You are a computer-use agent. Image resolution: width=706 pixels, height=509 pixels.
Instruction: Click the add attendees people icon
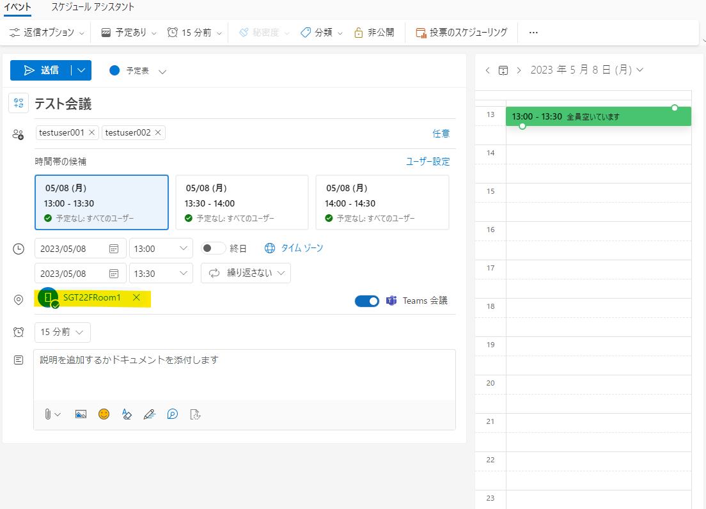tap(18, 134)
